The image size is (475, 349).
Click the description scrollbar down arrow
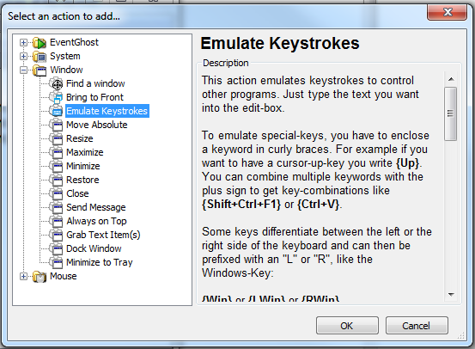[451, 295]
